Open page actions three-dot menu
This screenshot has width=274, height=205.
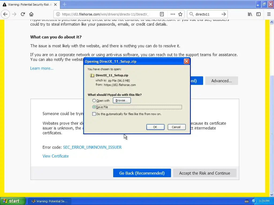tap(173, 14)
